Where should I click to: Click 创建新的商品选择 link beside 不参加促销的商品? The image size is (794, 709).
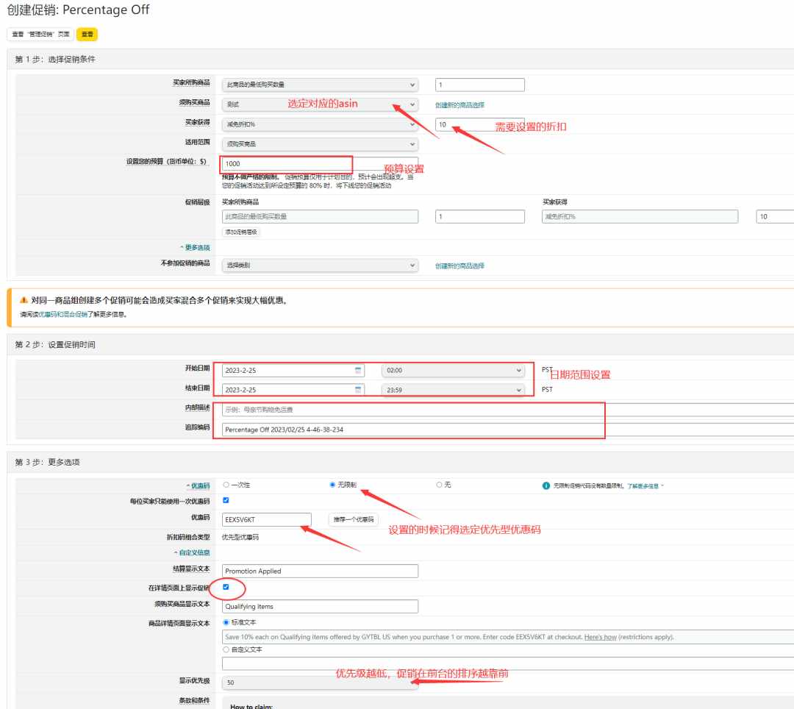(459, 266)
